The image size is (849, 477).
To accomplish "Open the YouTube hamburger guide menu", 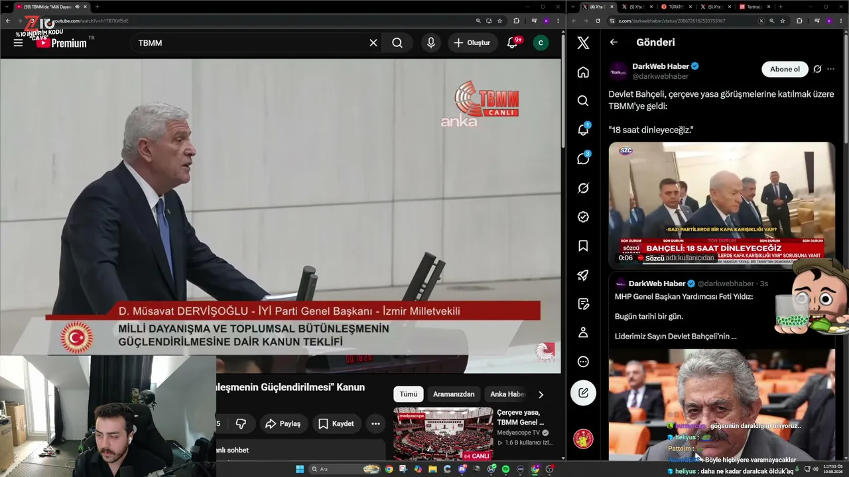I will (18, 42).
